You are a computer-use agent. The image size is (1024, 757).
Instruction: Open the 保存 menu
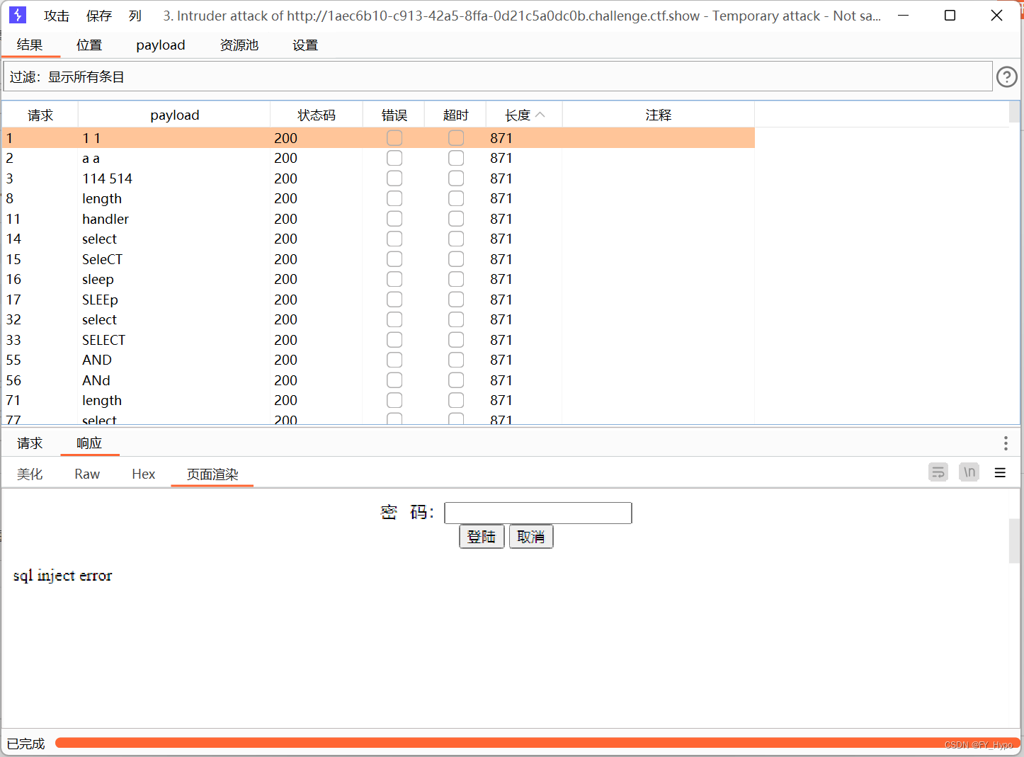point(99,16)
